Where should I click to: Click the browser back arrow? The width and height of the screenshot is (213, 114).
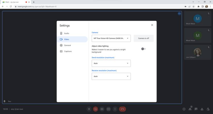[x=3, y=6]
